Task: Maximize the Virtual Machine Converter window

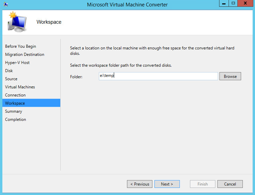Action: (233, 3)
